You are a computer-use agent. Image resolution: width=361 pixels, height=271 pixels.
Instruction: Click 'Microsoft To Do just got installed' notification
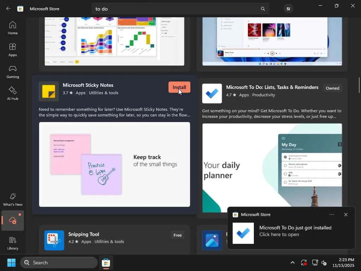tap(295, 228)
